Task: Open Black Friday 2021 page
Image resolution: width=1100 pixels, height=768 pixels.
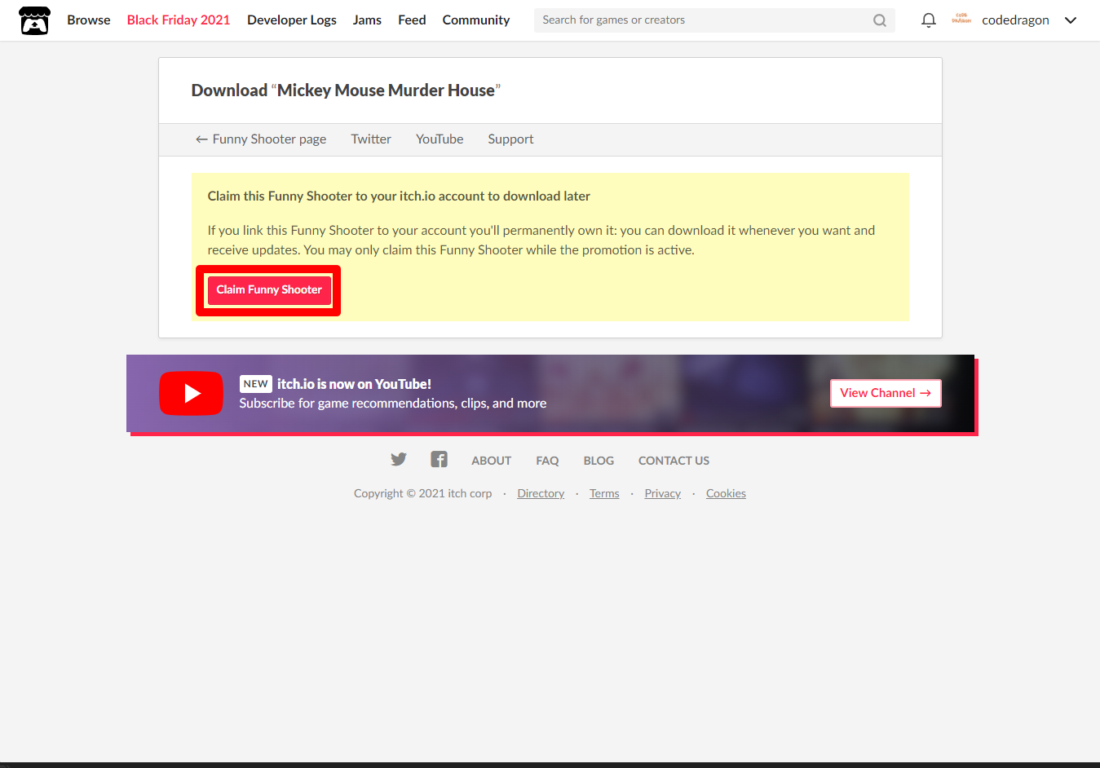Action: coord(179,20)
